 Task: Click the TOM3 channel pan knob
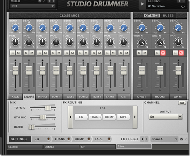click(83, 42)
